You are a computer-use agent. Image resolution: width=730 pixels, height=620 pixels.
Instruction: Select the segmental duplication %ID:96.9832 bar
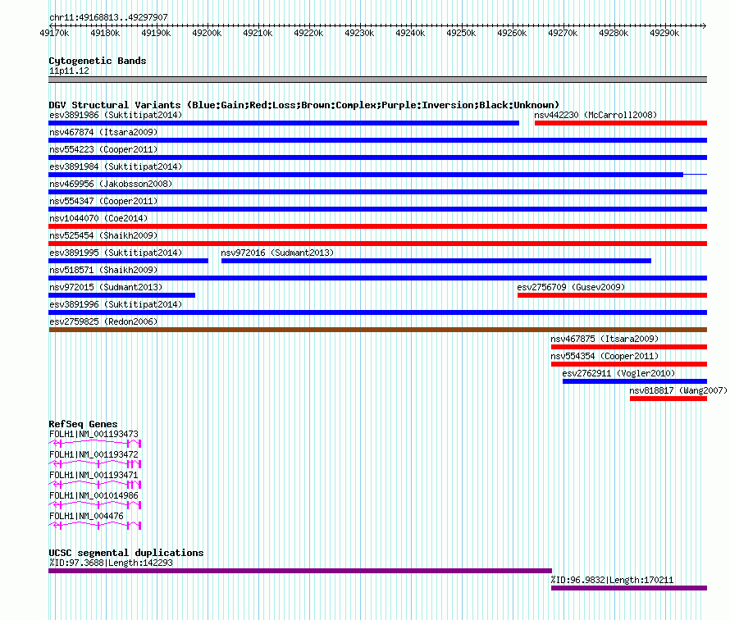[629, 588]
